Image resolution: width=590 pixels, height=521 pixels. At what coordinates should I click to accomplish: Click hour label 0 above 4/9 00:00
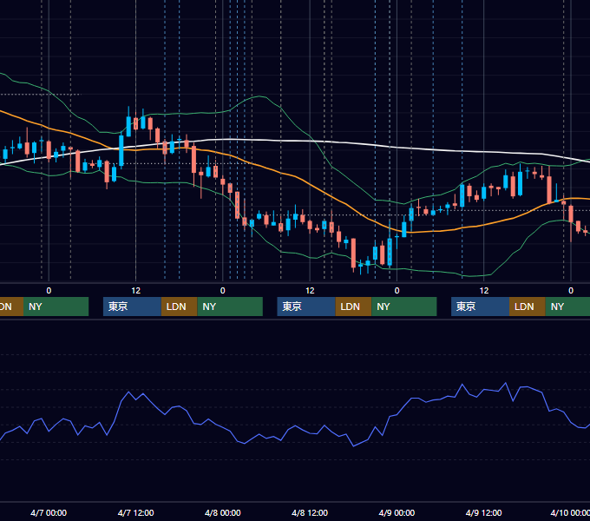397,291
